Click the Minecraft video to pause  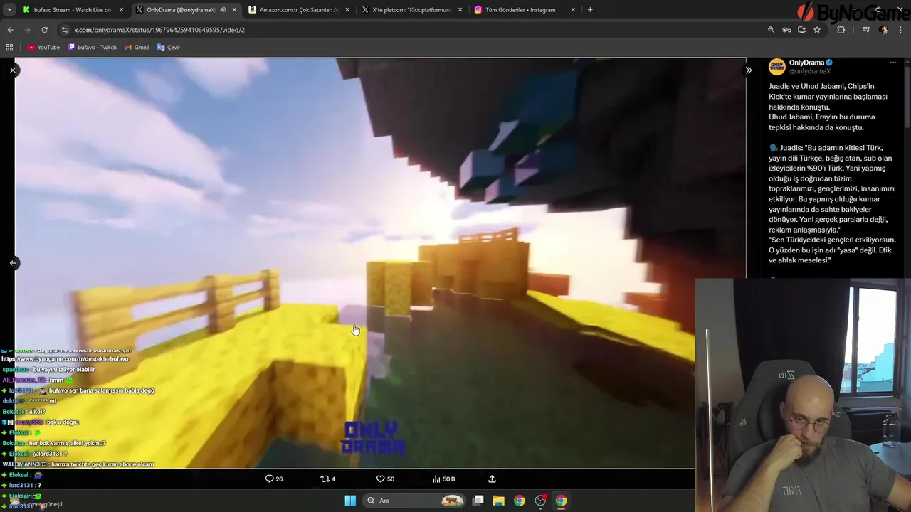[380, 263]
